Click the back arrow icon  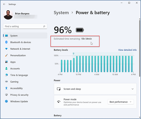coord(4,4)
